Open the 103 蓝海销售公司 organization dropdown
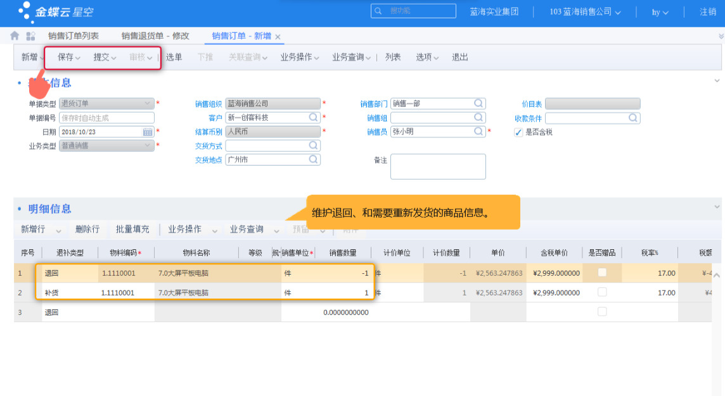The width and height of the screenshot is (725, 396). [585, 12]
